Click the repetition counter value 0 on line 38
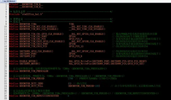Viewport: 171px width, 100px height. pyautogui.click(x=68, y=96)
